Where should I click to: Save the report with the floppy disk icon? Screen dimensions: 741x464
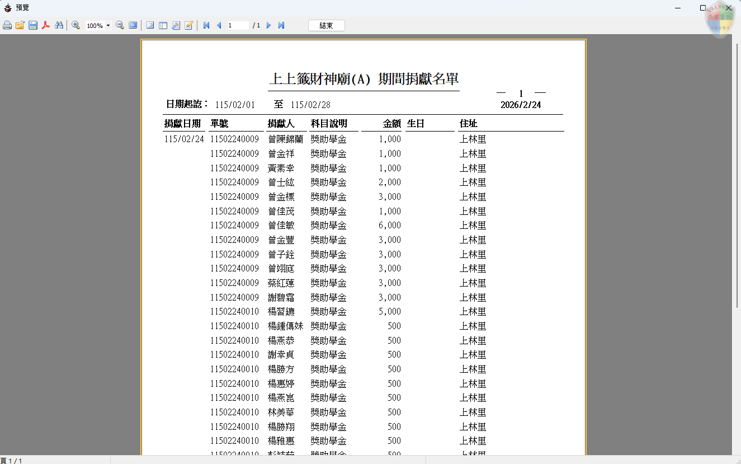[x=33, y=26]
